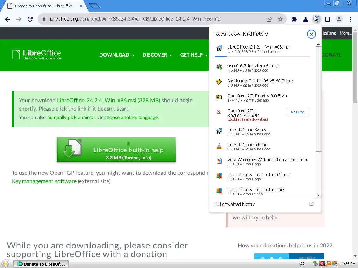Expand the DISCOVER menu
This screenshot has width=358, height=268.
pyautogui.click(x=157, y=55)
